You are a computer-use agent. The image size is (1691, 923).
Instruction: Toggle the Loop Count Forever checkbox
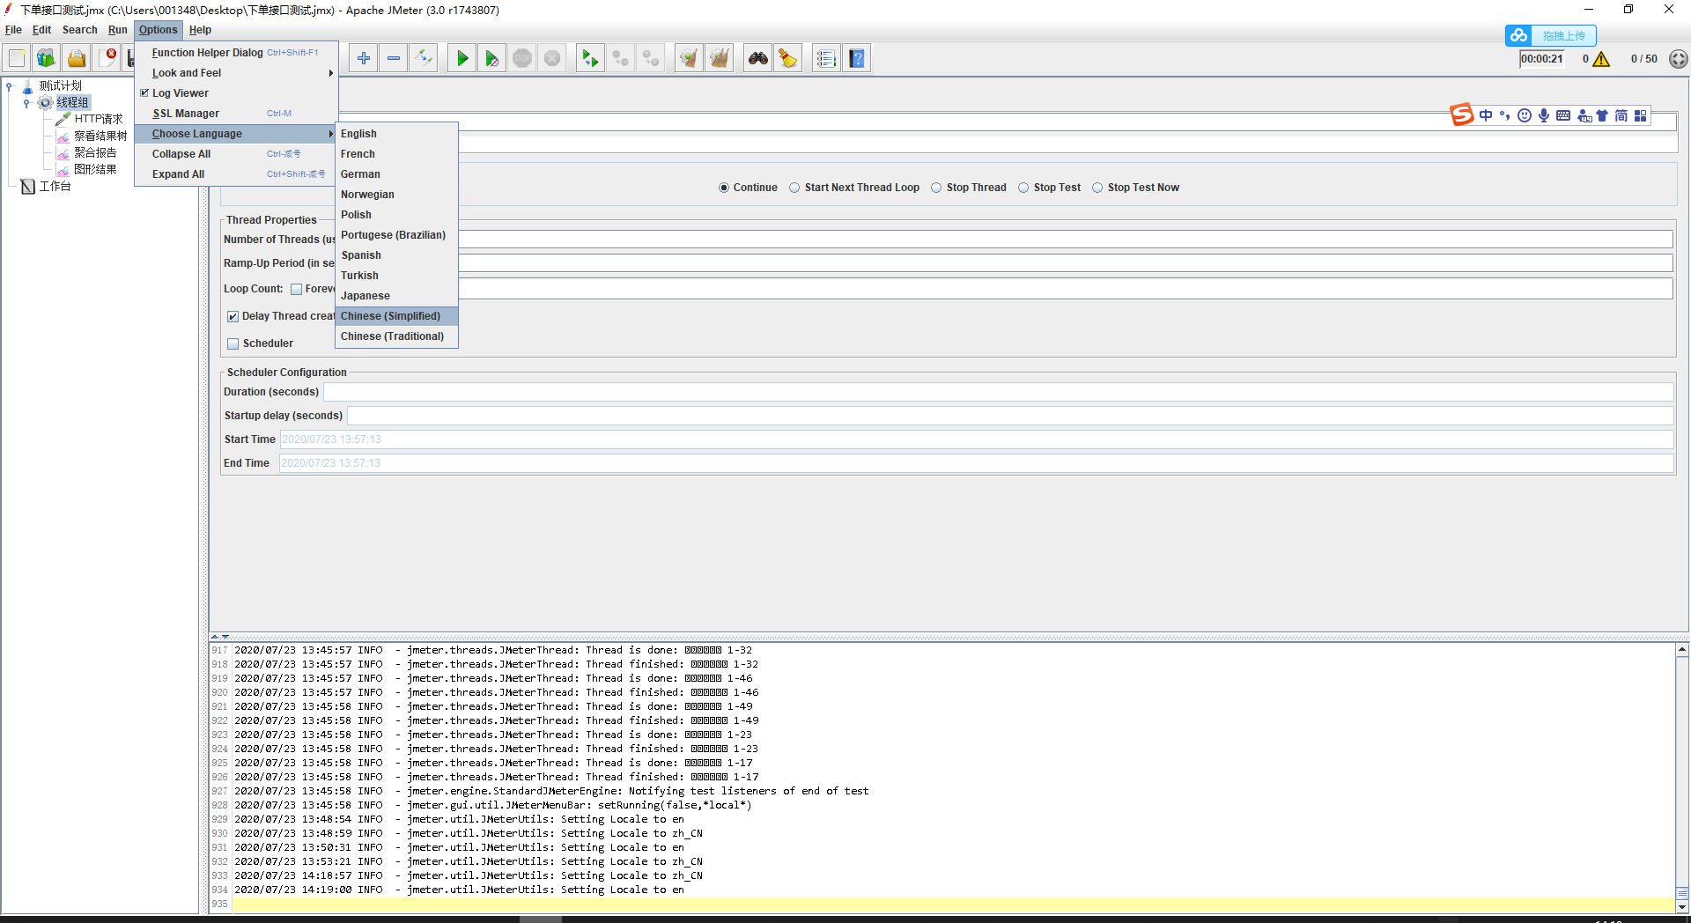pyautogui.click(x=297, y=289)
